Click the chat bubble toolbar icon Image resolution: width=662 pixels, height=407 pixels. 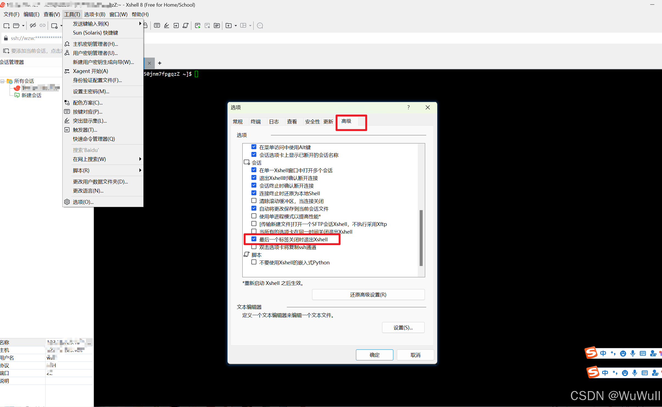tap(260, 26)
